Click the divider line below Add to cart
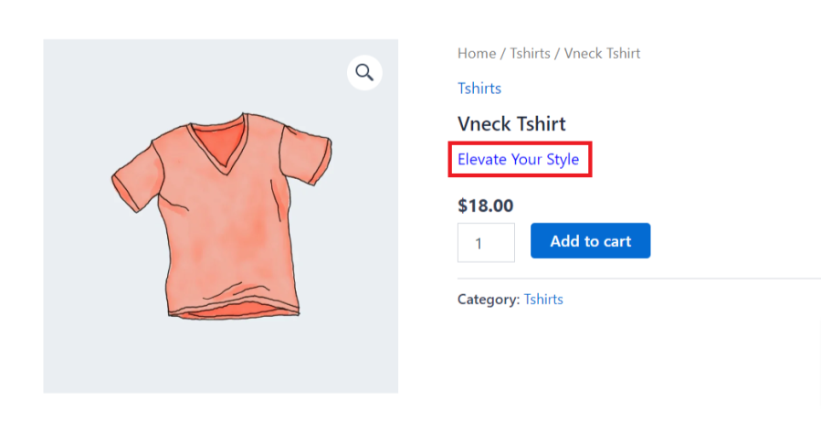Screen dimensions: 821x432 tap(638, 279)
